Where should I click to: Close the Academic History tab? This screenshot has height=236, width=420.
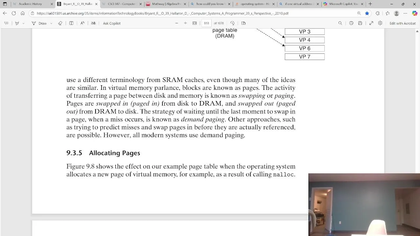(52, 4)
